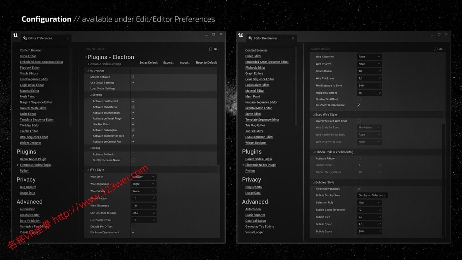Click the Editor Preferences tab icon in the left window
Viewport: 462px width, 260px height.
click(x=25, y=38)
